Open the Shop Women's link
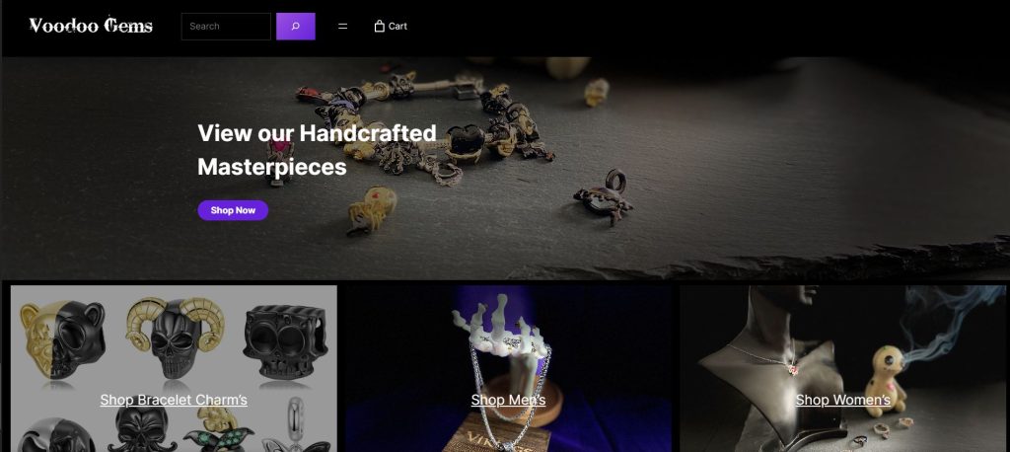1010x452 pixels. click(842, 400)
